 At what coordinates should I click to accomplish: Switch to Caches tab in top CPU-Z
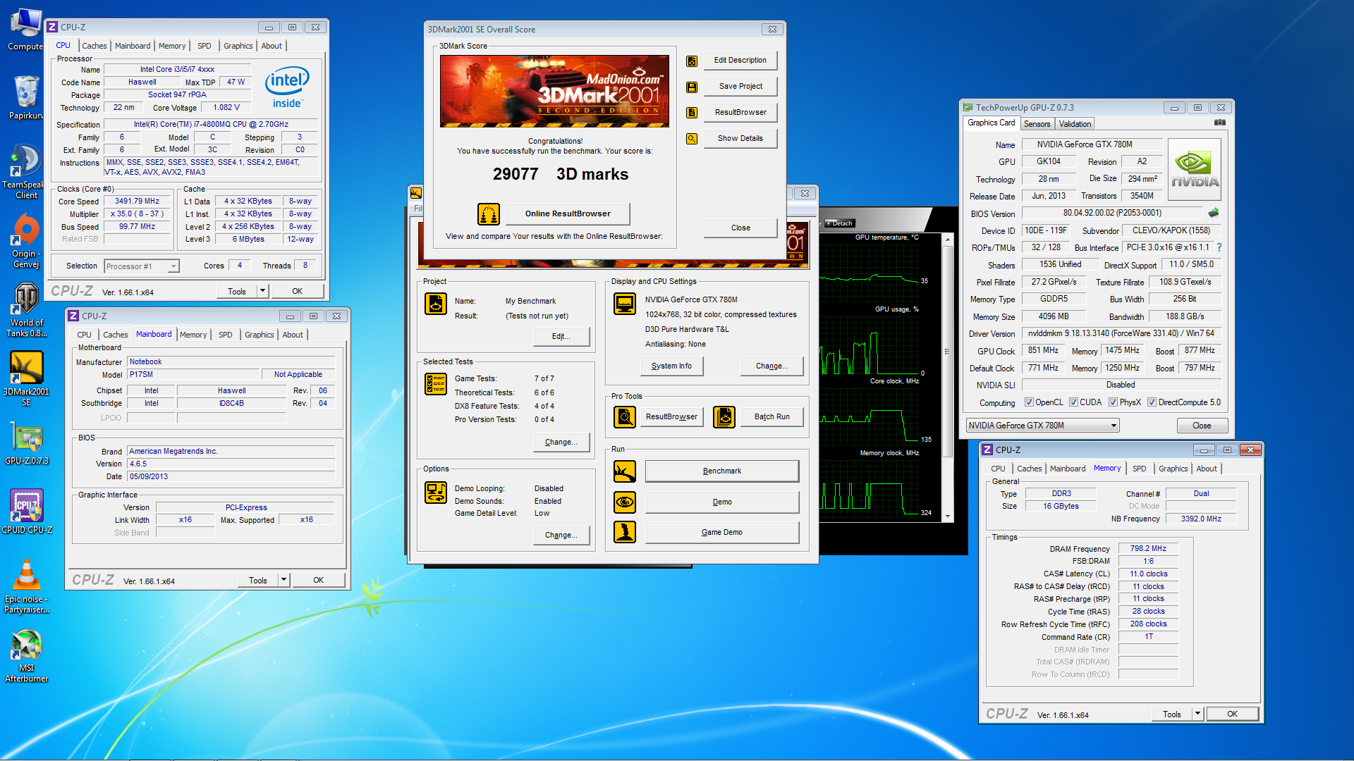click(94, 46)
